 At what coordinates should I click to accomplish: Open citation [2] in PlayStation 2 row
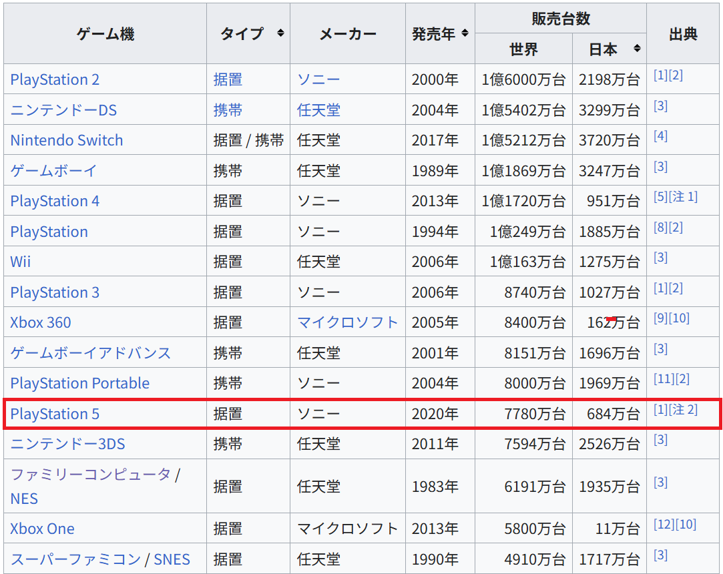676,75
